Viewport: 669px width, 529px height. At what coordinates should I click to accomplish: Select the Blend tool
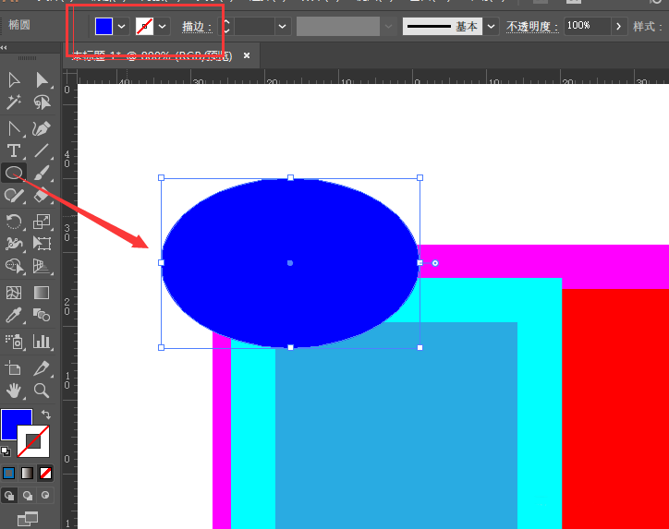pyautogui.click(x=42, y=315)
